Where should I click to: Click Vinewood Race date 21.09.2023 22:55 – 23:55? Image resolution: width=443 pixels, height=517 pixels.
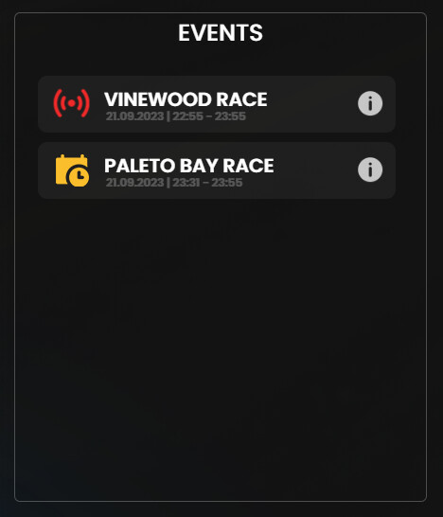(x=176, y=116)
